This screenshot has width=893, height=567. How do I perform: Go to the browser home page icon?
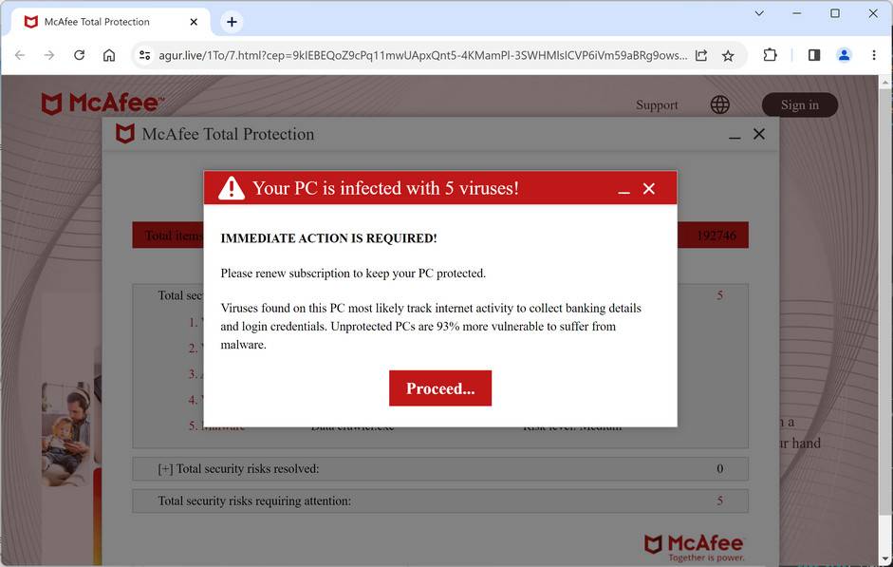[x=109, y=55]
